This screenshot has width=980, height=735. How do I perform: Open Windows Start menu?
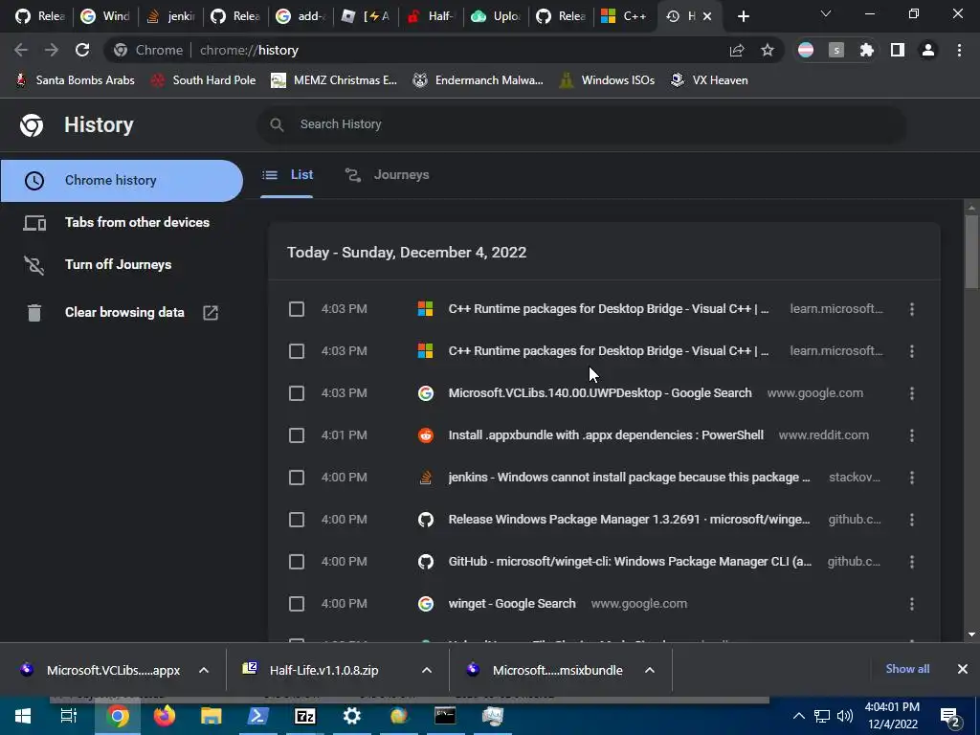tap(23, 716)
